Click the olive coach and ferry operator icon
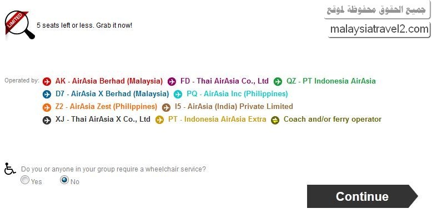The image size is (432, 224). coord(275,120)
